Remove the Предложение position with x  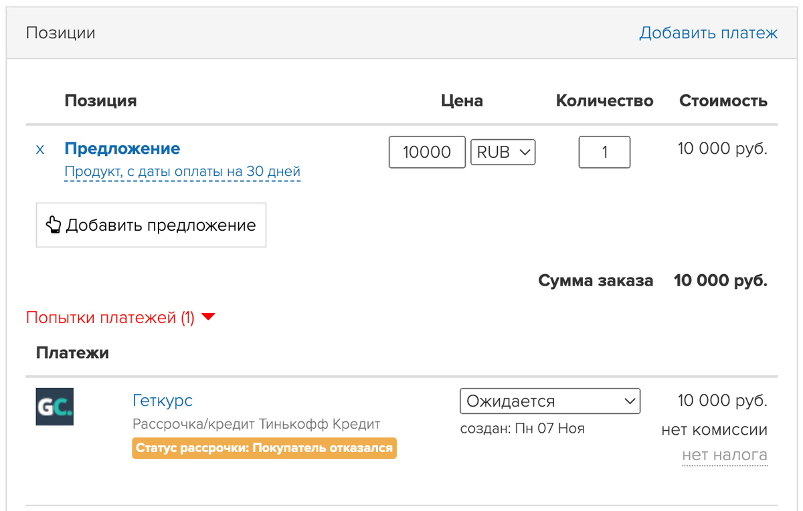(40, 150)
